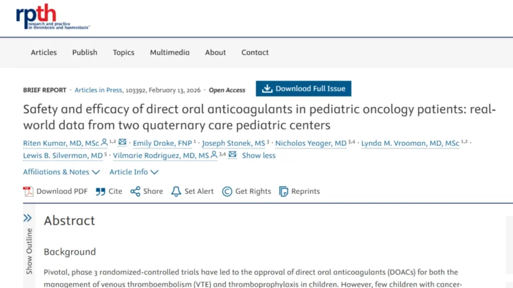
Task: Click the Set Alert label
Action: 199,191
